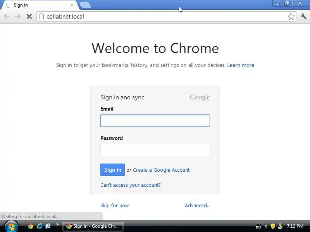Screen dimensions: 310x232
Task: Click the third quick launch icon
Action: [48, 226]
